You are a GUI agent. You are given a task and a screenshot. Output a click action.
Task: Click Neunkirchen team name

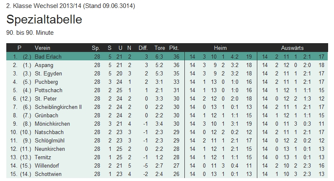coord(50,149)
